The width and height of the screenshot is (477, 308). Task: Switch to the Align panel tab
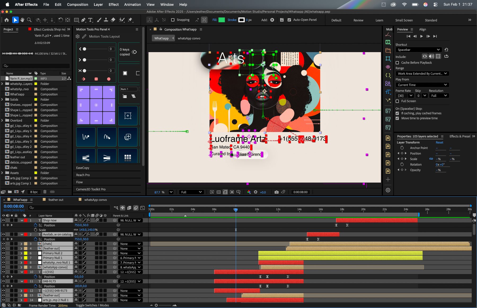(x=422, y=29)
